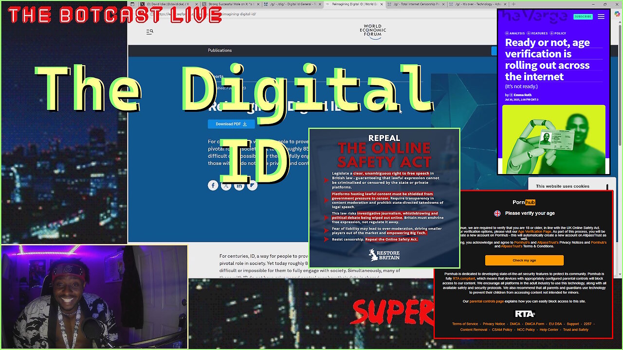Switch to Total Internet Censorship tab
The width and height of the screenshot is (623, 350).
point(416,4)
